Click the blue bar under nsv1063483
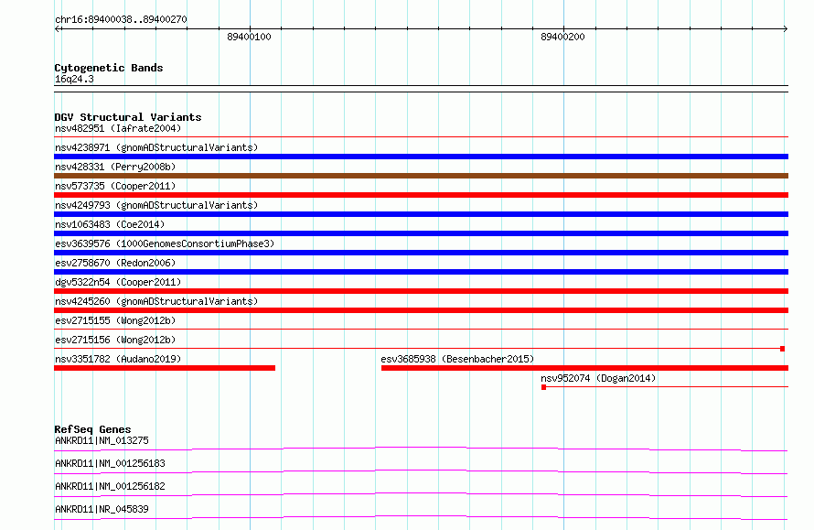The image size is (814, 530). tap(421, 233)
